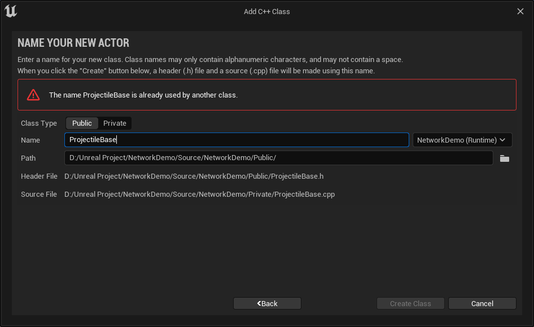This screenshot has width=534, height=327.
Task: Close the Add C++ Class dialog
Action: tap(520, 11)
